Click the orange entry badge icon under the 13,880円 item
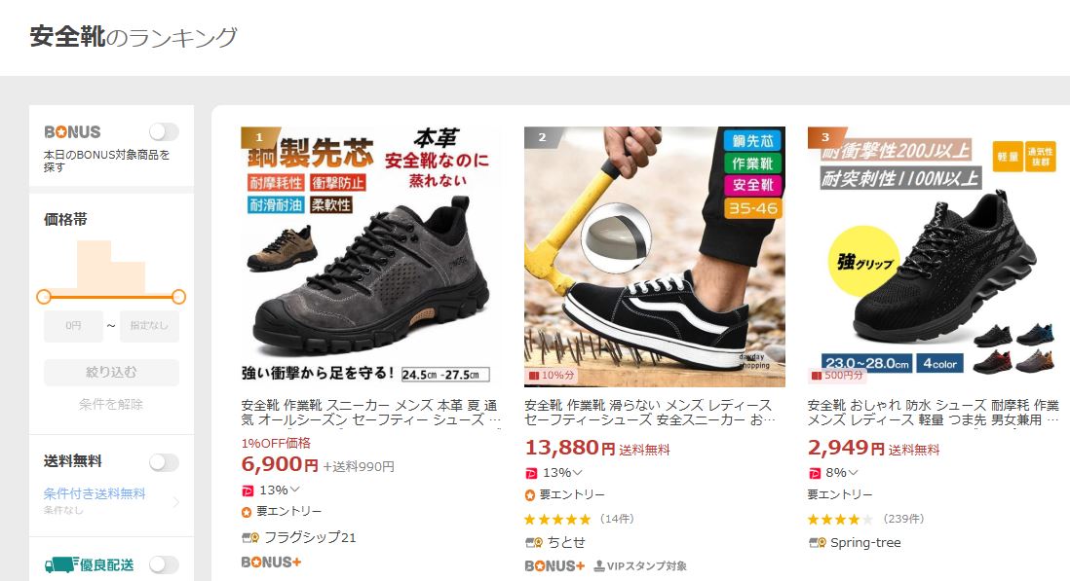Screen dimensions: 1070x581 (x=529, y=494)
